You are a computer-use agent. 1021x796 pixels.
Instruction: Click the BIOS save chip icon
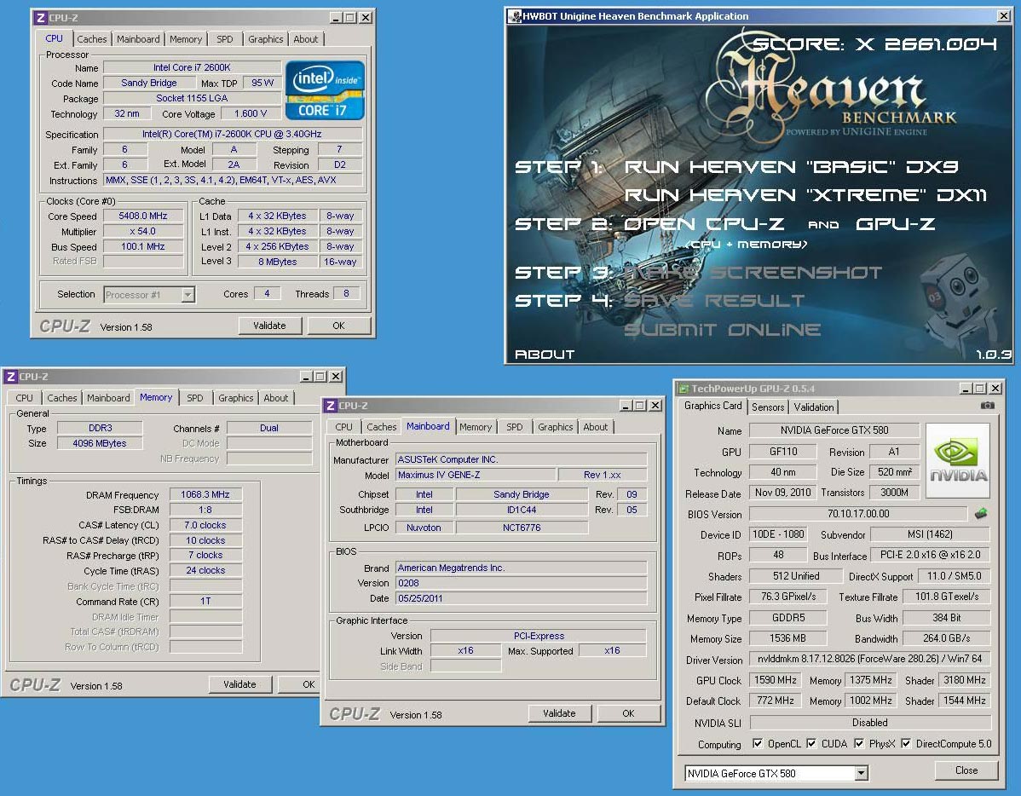[982, 514]
